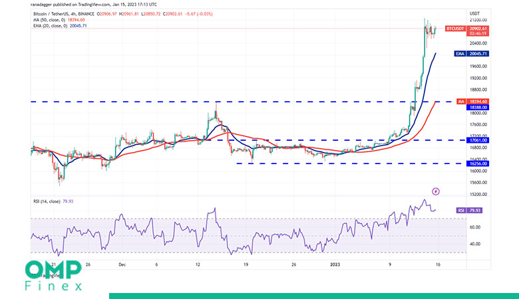Click the OMP Finex logo
Image resolution: width=519 pixels, height=299 pixels.
click(x=53, y=276)
